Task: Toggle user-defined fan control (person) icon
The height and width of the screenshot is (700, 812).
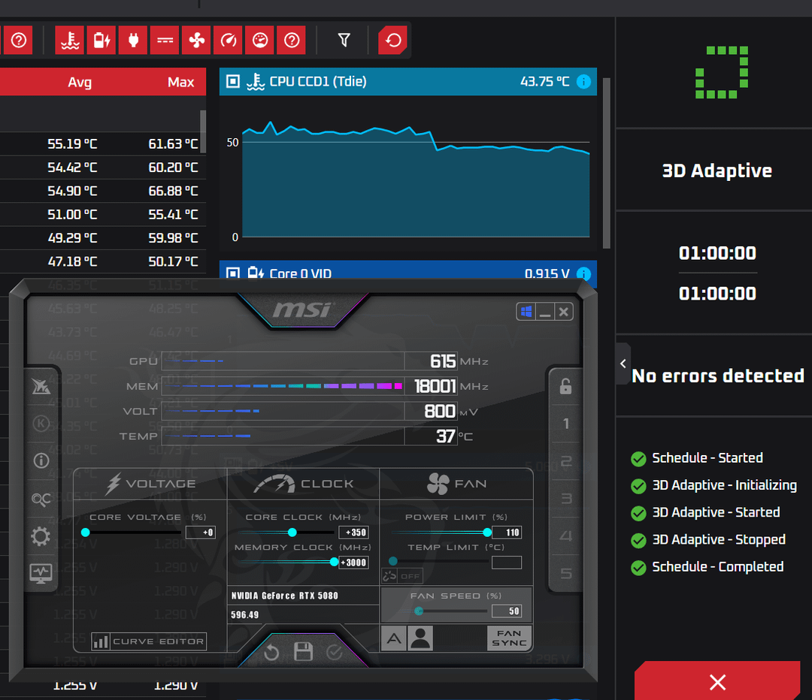Action: tap(420, 638)
